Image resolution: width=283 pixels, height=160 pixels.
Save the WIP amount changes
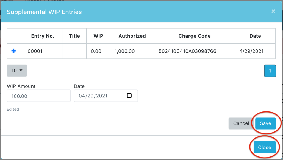pyautogui.click(x=265, y=123)
